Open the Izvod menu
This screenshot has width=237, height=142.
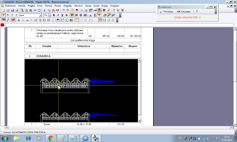point(96,6)
